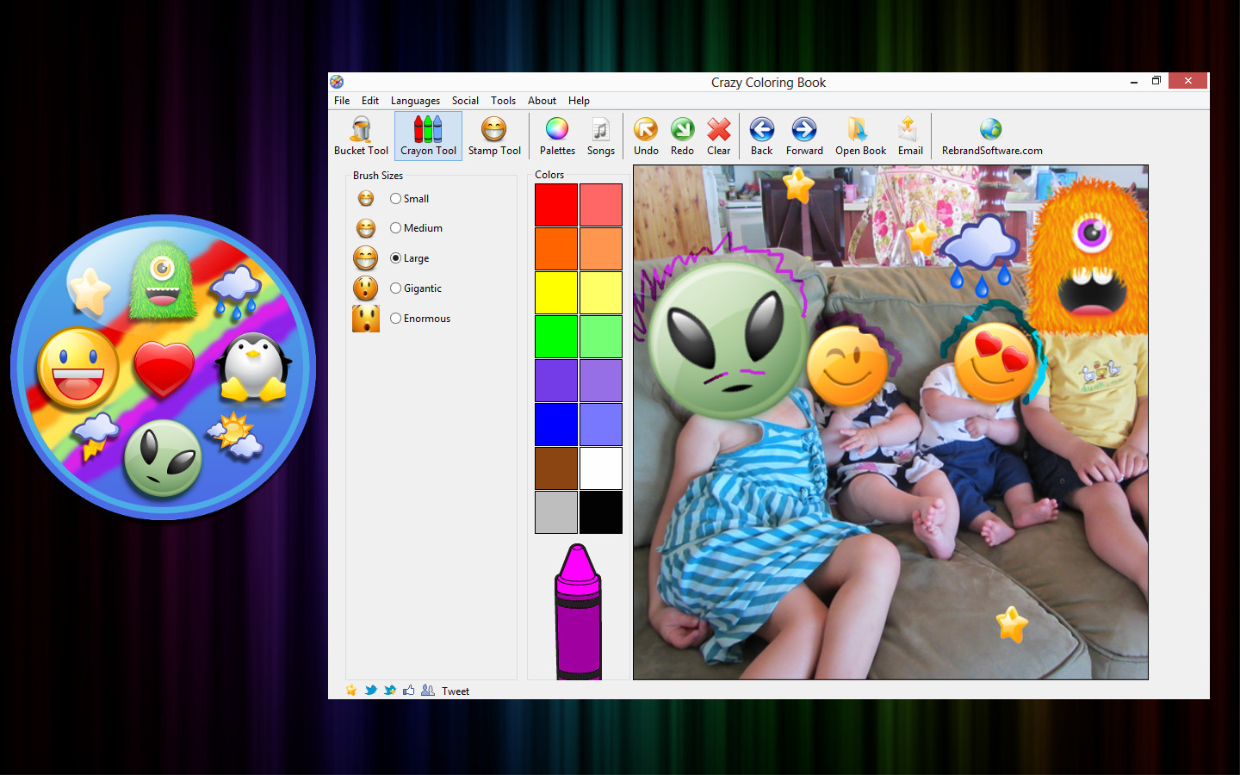Click the Twitter follow bird with the plus sign
This screenshot has height=775, width=1240.
point(389,690)
